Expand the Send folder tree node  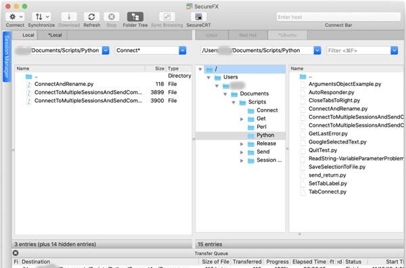(242, 152)
